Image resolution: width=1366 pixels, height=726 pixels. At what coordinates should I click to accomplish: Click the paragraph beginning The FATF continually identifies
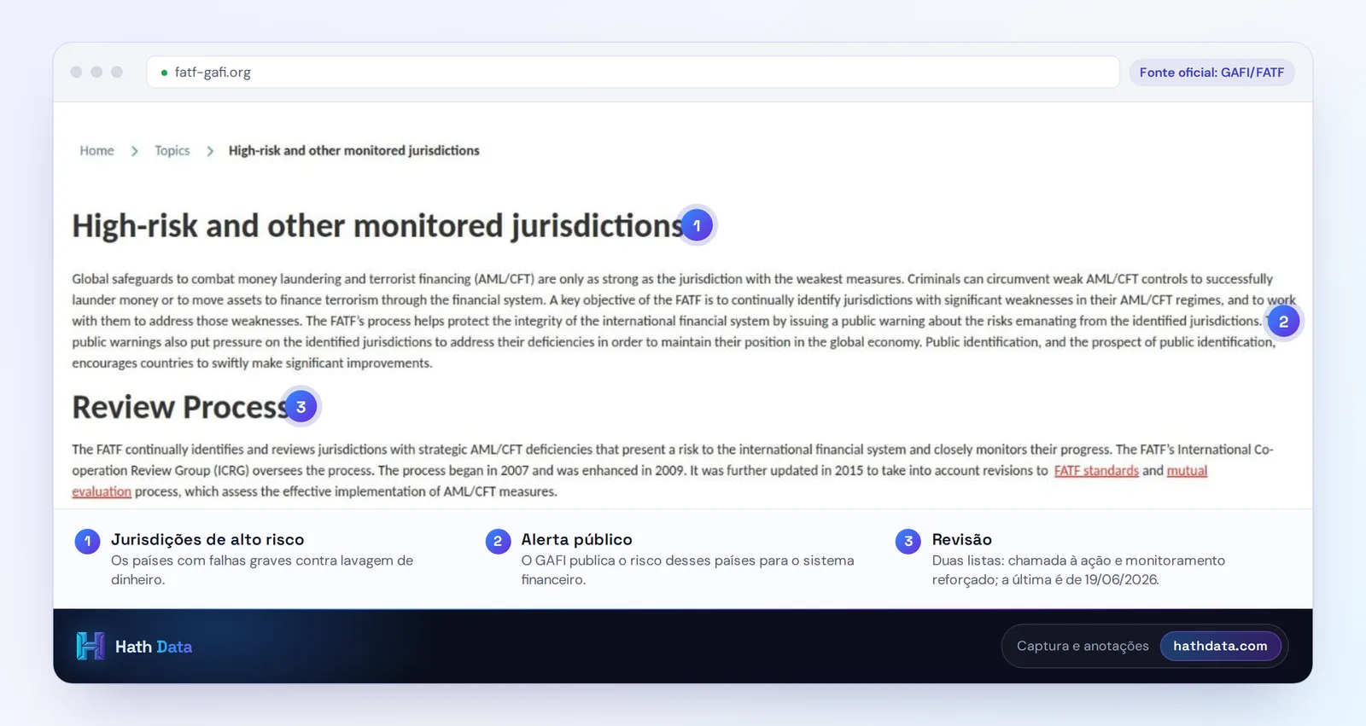pos(673,470)
